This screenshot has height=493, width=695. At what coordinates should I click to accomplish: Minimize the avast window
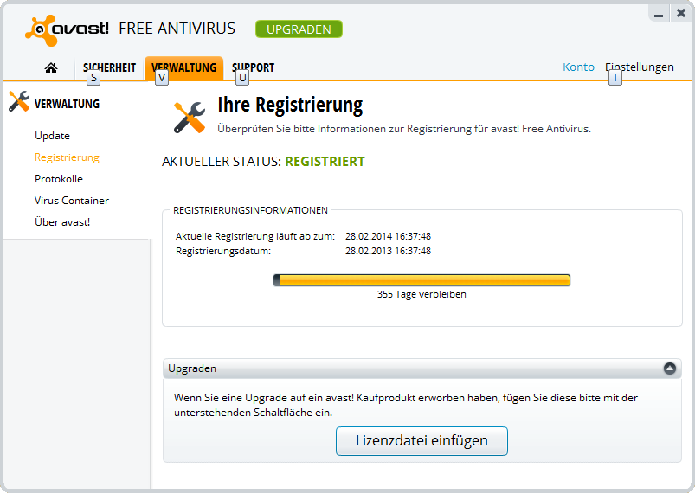pos(659,15)
